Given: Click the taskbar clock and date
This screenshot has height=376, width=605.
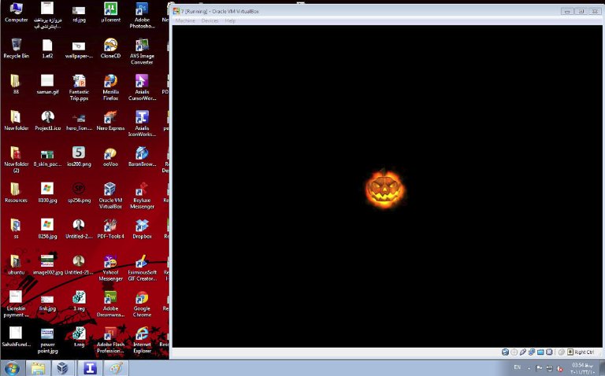Looking at the screenshot, I should 583,368.
